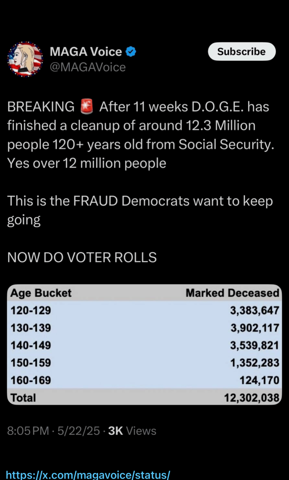Image resolution: width=289 pixels, height=480 pixels.
Task: Click the 124,170 value for 160-169
Action: 259,380
